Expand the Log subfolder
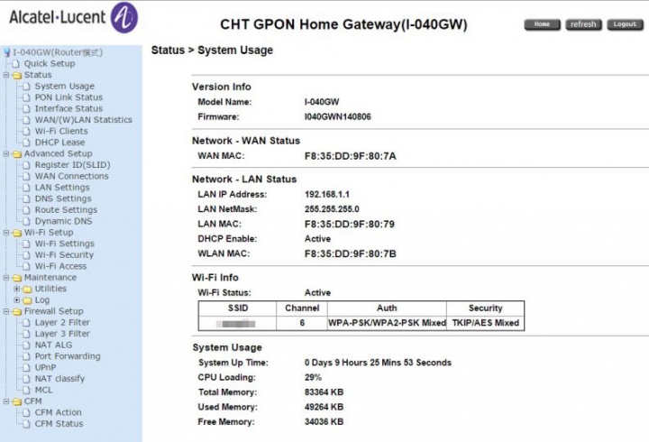 (x=16, y=299)
